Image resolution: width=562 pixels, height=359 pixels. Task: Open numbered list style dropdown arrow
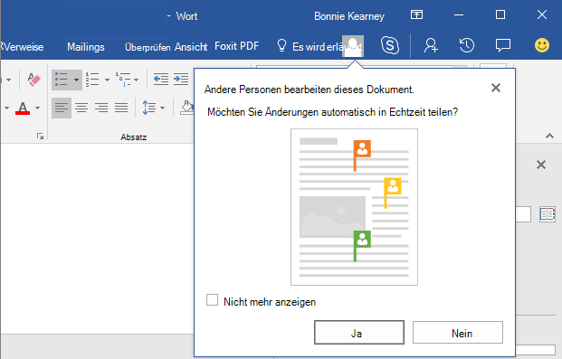(107, 80)
